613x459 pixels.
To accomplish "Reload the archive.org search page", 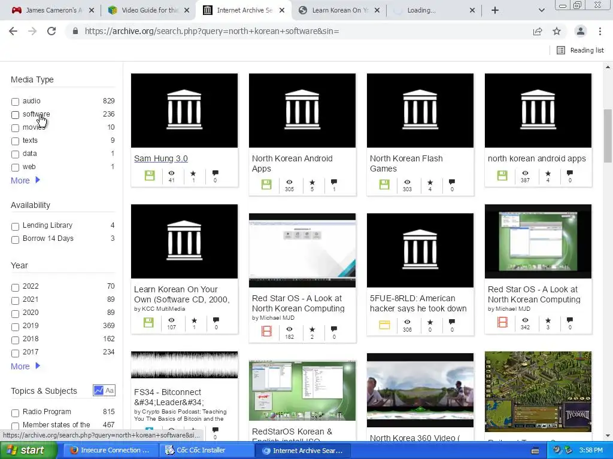I will click(51, 31).
